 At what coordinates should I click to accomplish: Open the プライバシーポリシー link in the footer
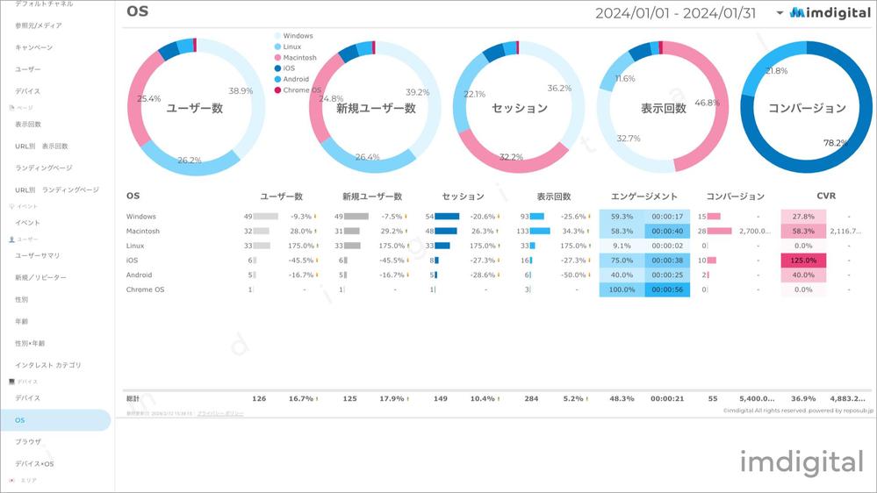pyautogui.click(x=220, y=414)
